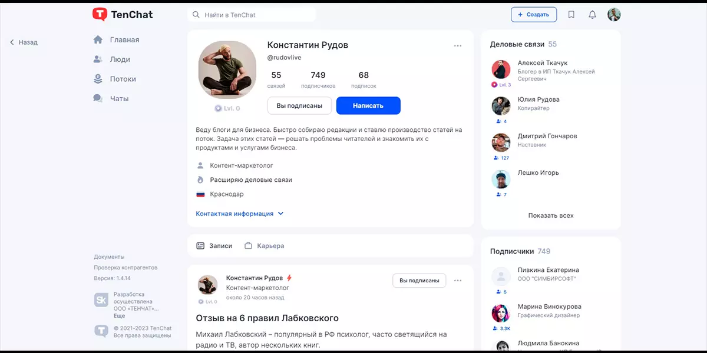Open Чаты section in sidebar
Image resolution: width=707 pixels, height=353 pixels.
[111, 99]
